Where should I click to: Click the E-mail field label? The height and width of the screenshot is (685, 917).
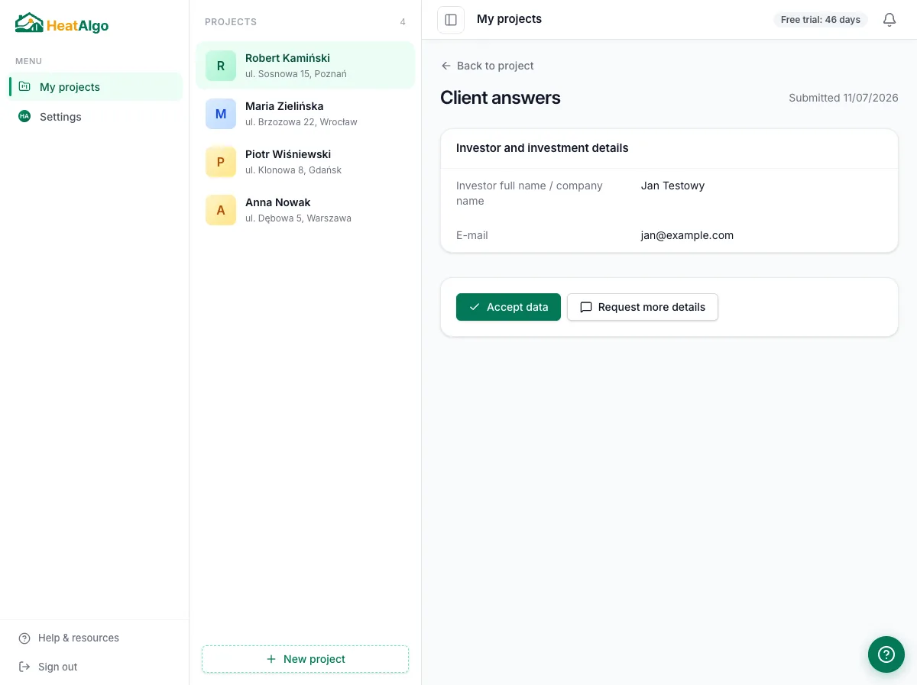(472, 235)
